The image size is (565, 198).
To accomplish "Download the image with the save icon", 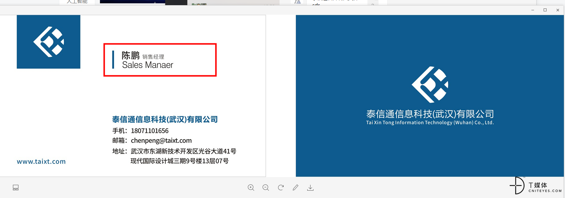I will (x=311, y=188).
